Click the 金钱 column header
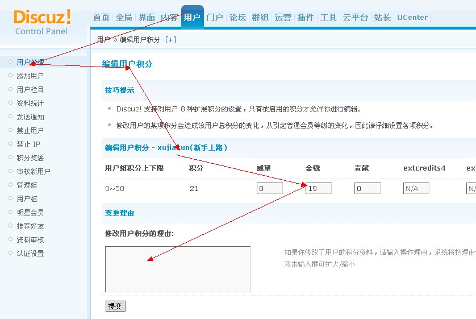Image resolution: width=476 pixels, height=319 pixels. pyautogui.click(x=312, y=168)
